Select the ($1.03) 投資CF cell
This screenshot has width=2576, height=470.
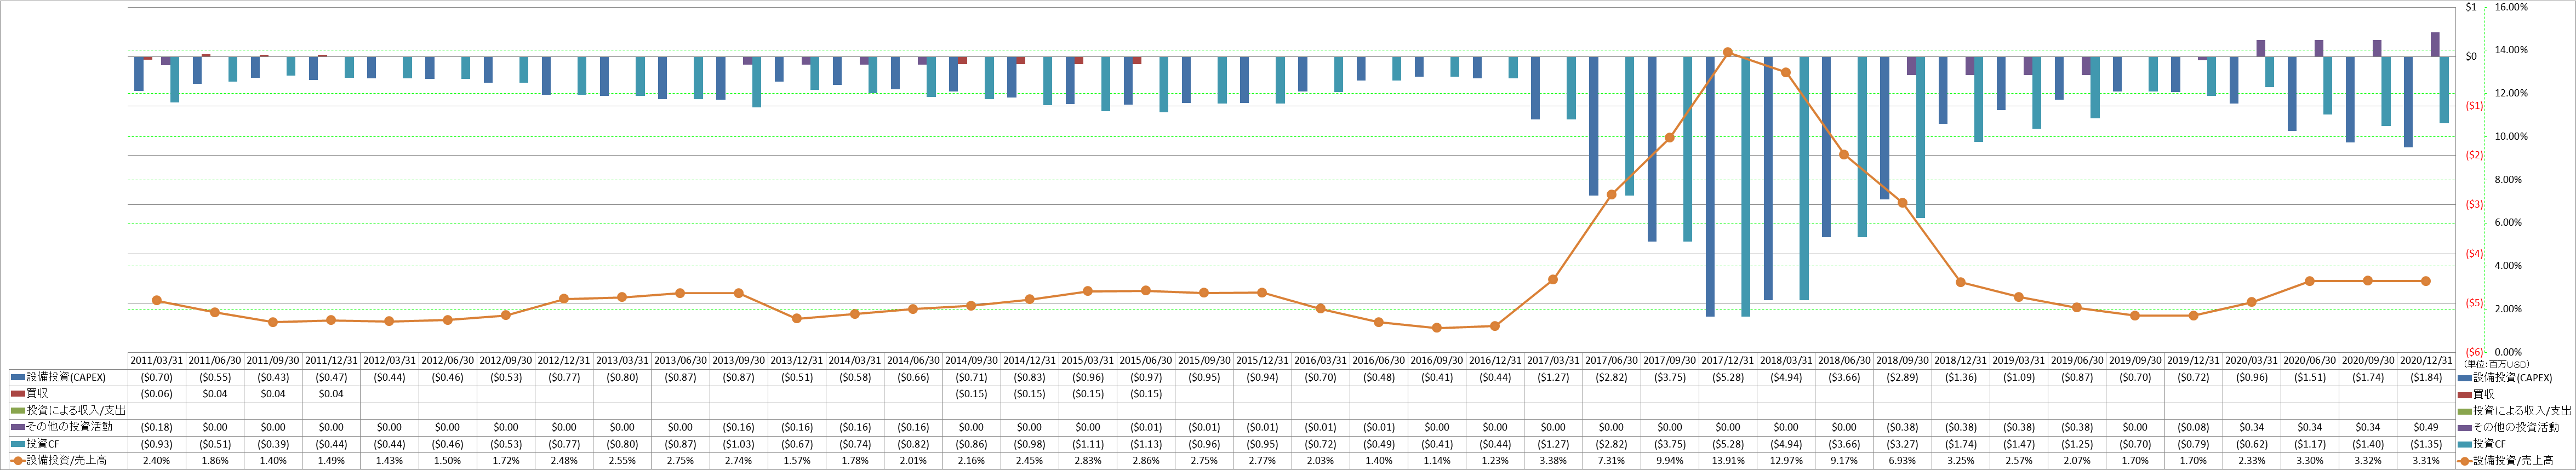[738, 444]
